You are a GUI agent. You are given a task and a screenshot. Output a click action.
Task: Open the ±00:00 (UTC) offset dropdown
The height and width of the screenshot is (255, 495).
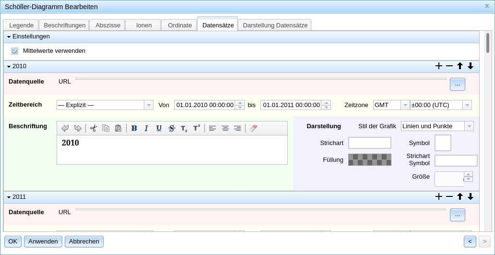click(x=467, y=105)
